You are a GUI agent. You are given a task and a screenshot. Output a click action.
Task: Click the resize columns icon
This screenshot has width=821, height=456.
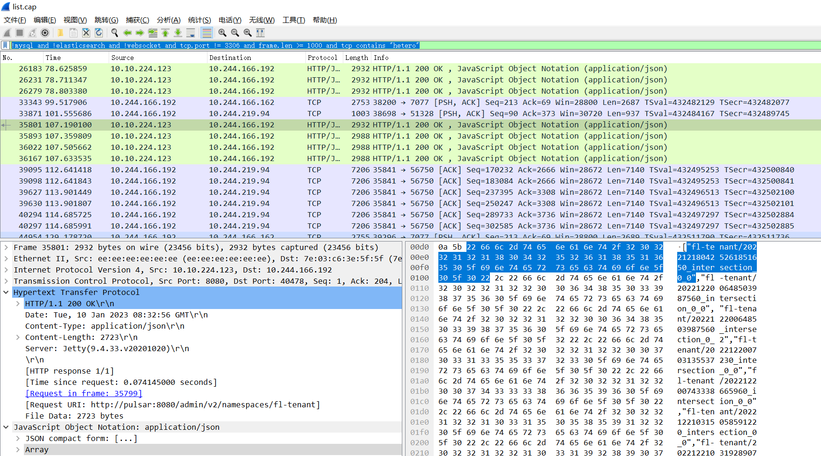[x=260, y=33]
